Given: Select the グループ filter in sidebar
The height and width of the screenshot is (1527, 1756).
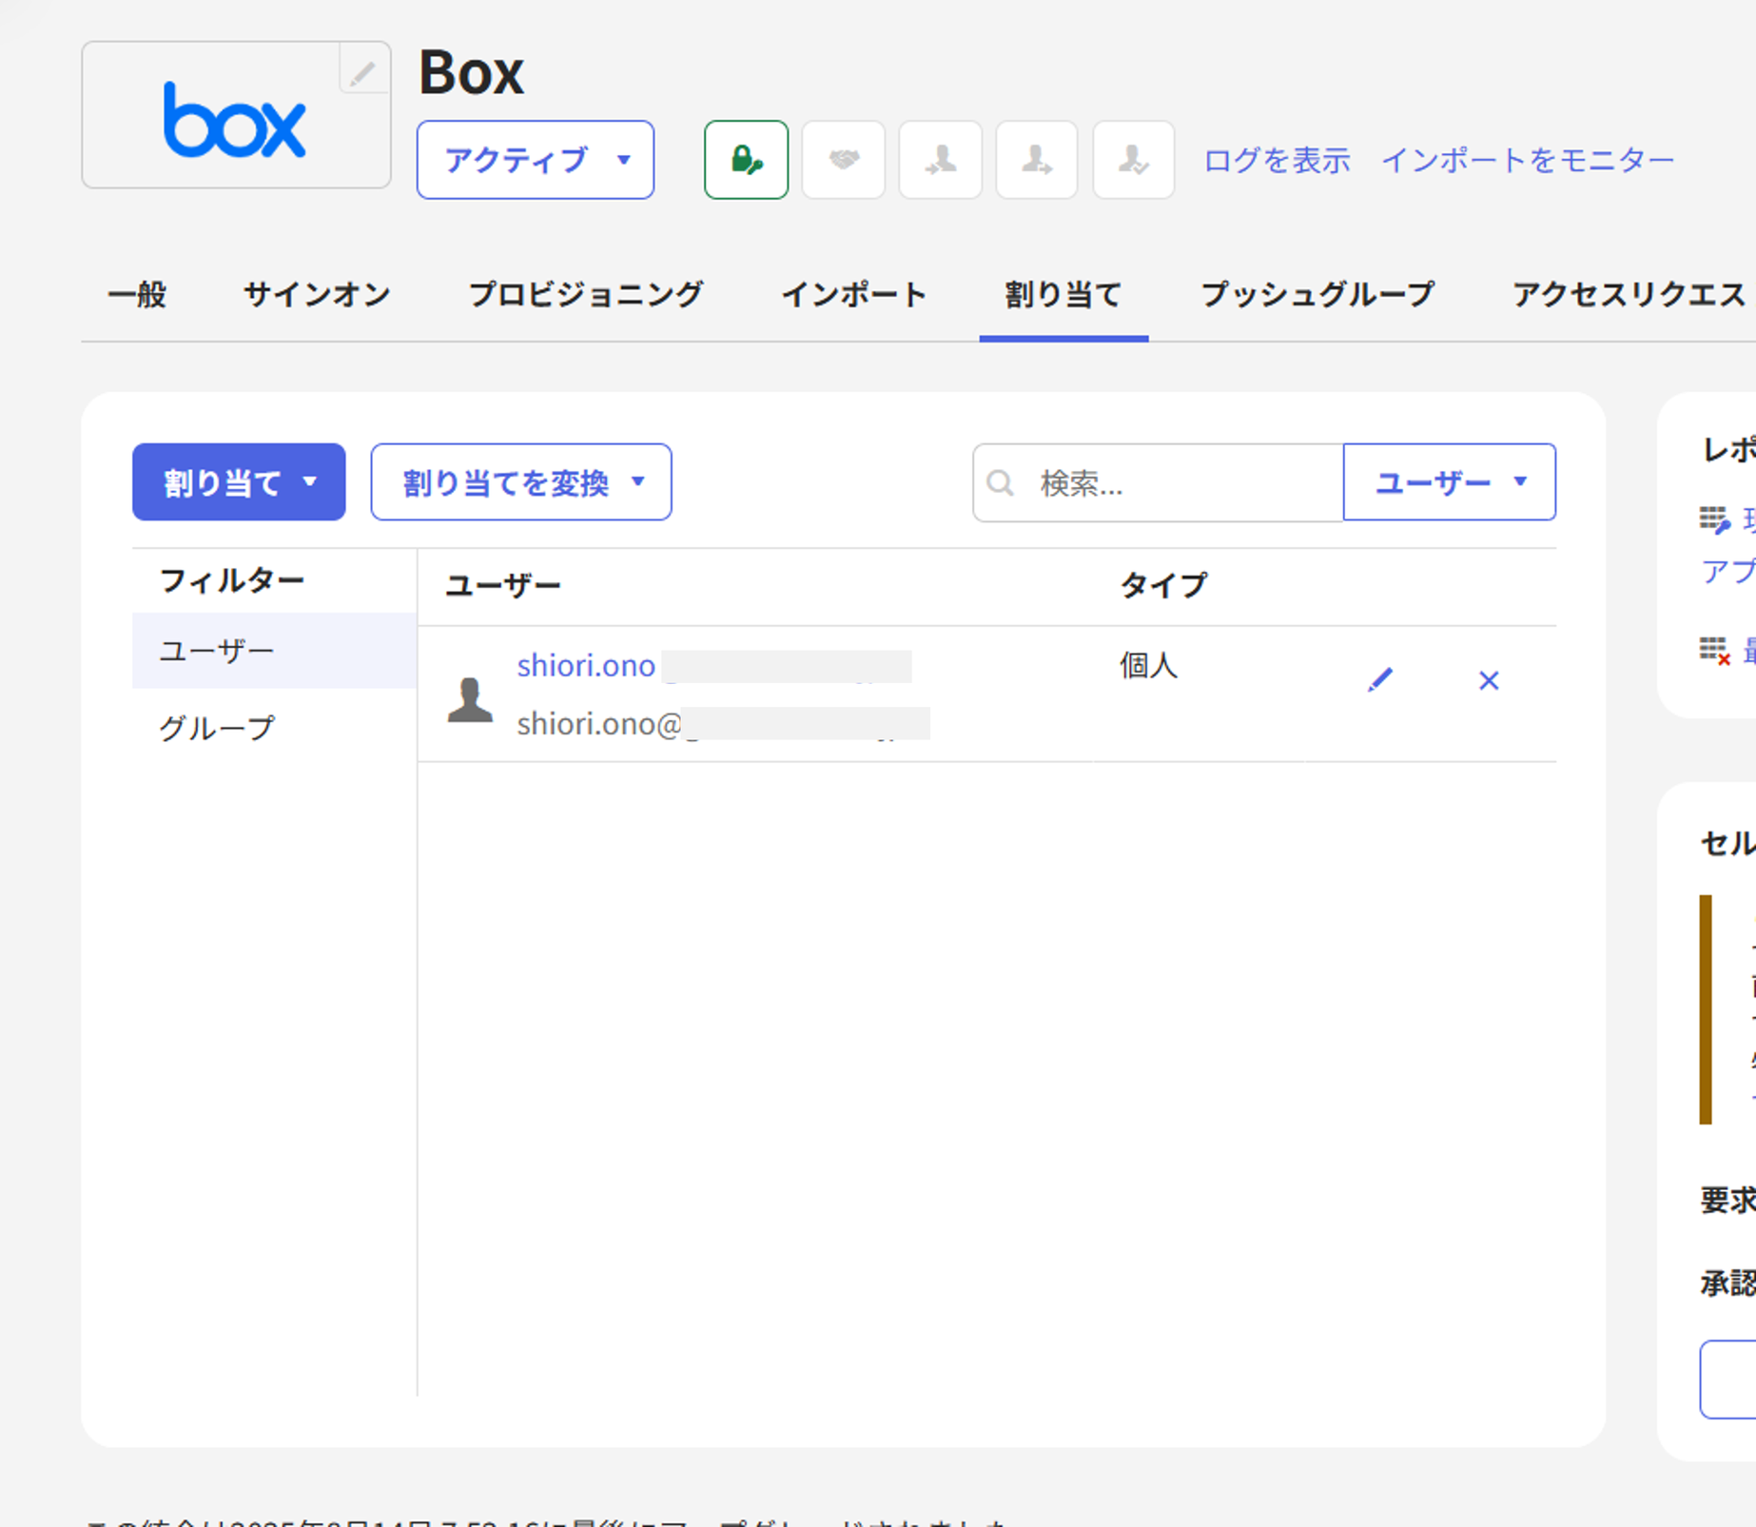Looking at the screenshot, I should point(217,728).
